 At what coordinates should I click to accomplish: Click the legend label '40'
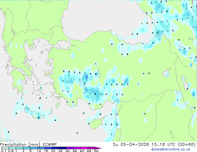[x=82, y=151]
